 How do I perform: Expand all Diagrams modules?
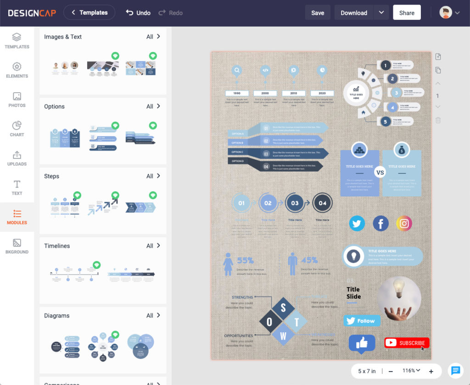point(153,316)
